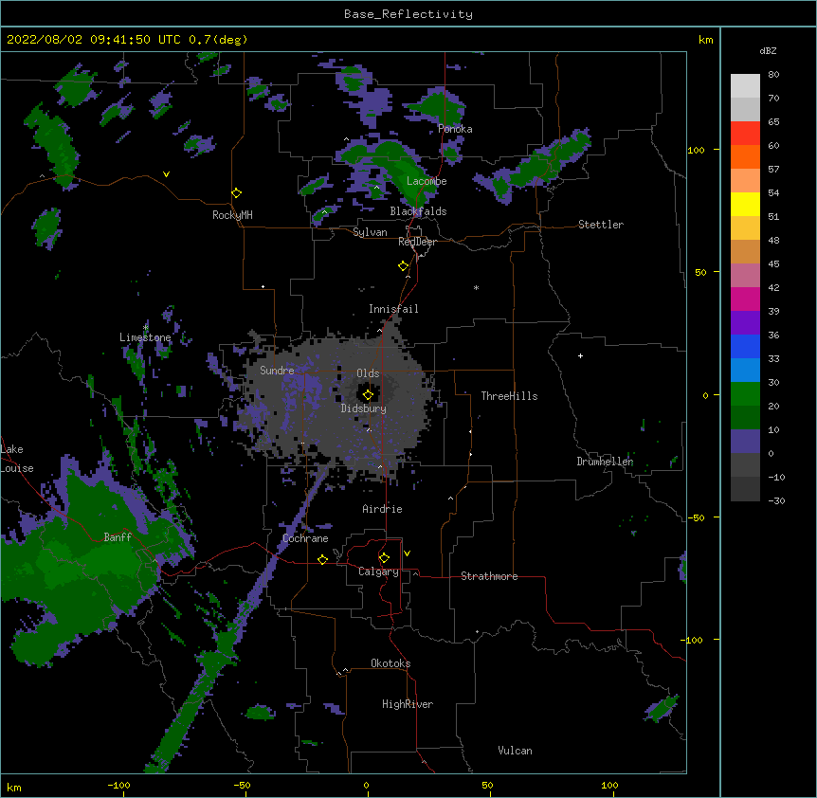The width and height of the screenshot is (817, 798).
Task: Click the Didsbury label
Action: [364, 408]
